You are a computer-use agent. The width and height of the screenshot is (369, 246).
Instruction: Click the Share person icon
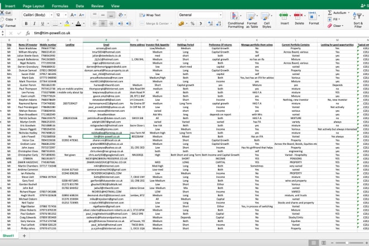pyautogui.click(x=363, y=6)
